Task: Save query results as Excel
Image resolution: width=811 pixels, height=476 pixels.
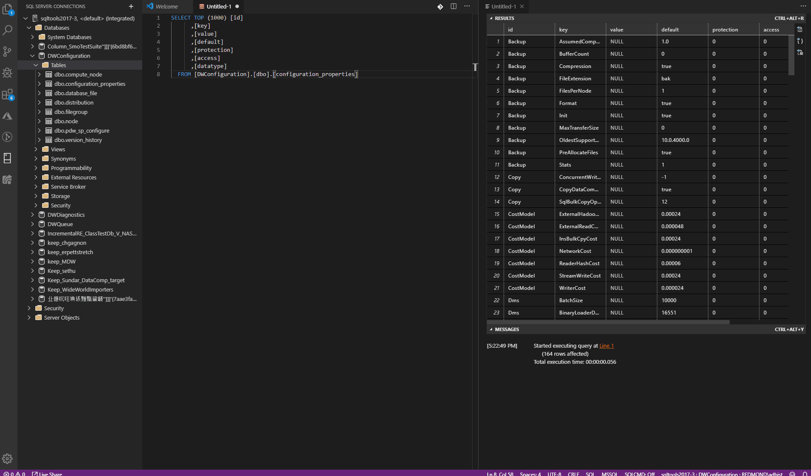Action: click(x=800, y=52)
